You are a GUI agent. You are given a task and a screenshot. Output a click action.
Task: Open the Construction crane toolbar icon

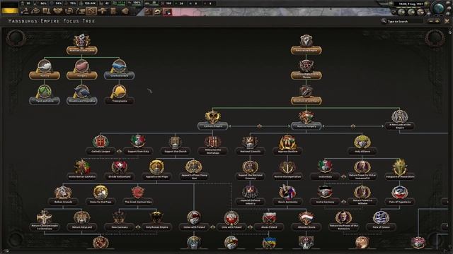click(x=80, y=11)
